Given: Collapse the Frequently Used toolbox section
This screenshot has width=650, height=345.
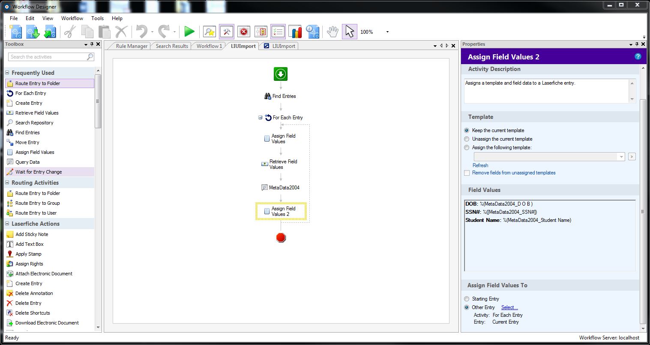Looking at the screenshot, I should click(x=7, y=73).
